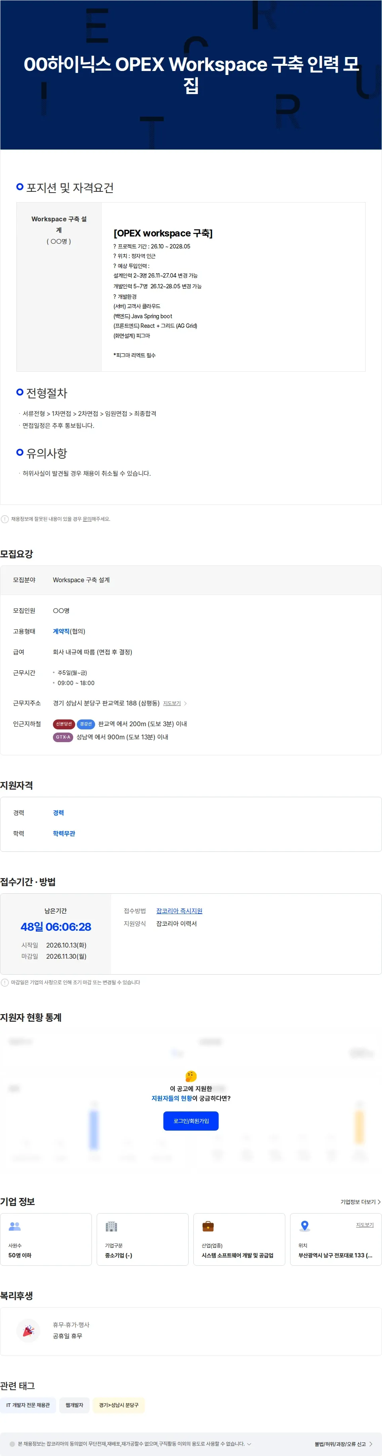Click the 공휴일 휴무 benefit text

(x=67, y=1336)
